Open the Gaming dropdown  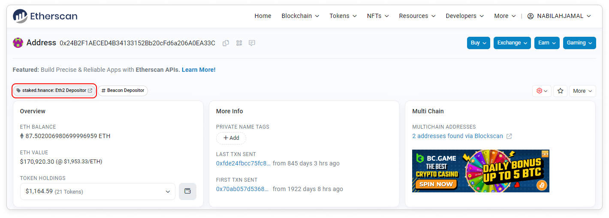[579, 43]
